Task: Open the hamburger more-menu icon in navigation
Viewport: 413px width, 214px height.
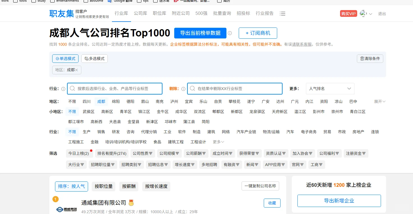Action: pyautogui.click(x=283, y=13)
